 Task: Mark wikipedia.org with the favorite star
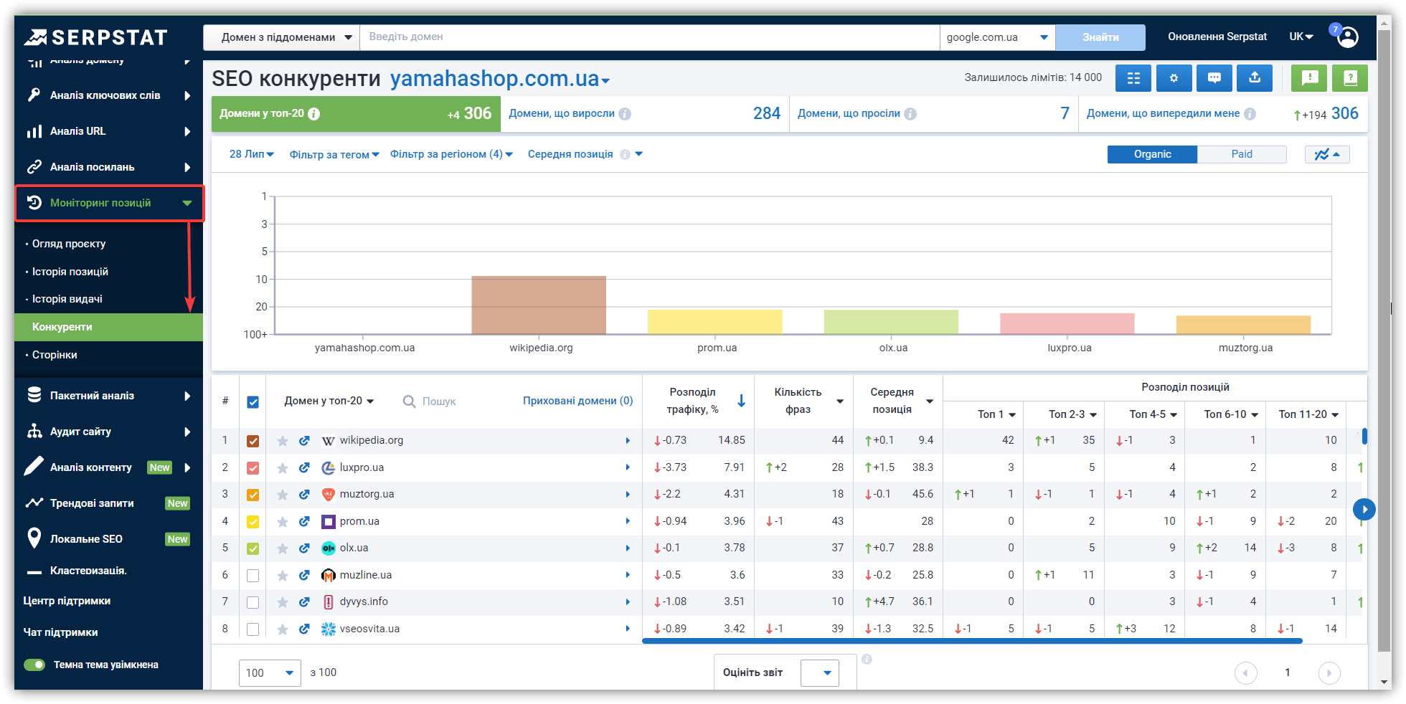pyautogui.click(x=283, y=441)
